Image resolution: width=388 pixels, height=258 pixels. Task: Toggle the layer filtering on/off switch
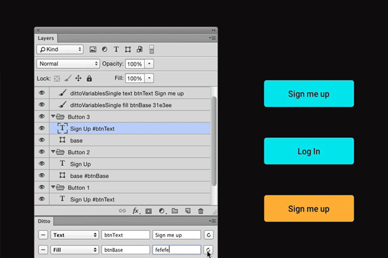(x=152, y=50)
